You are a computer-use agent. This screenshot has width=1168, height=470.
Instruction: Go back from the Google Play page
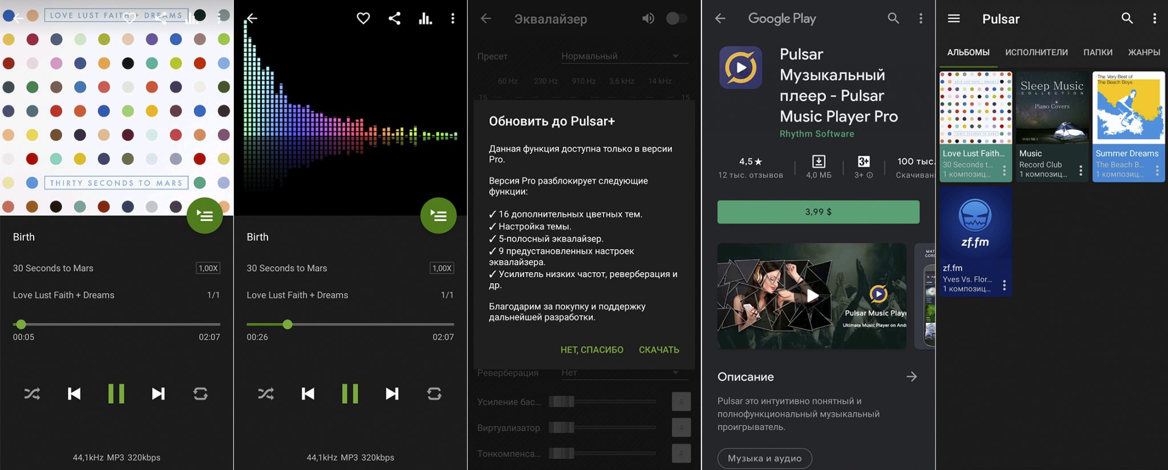pos(720,18)
